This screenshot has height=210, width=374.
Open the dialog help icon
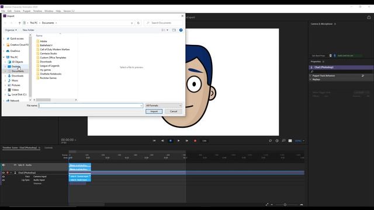(x=181, y=30)
